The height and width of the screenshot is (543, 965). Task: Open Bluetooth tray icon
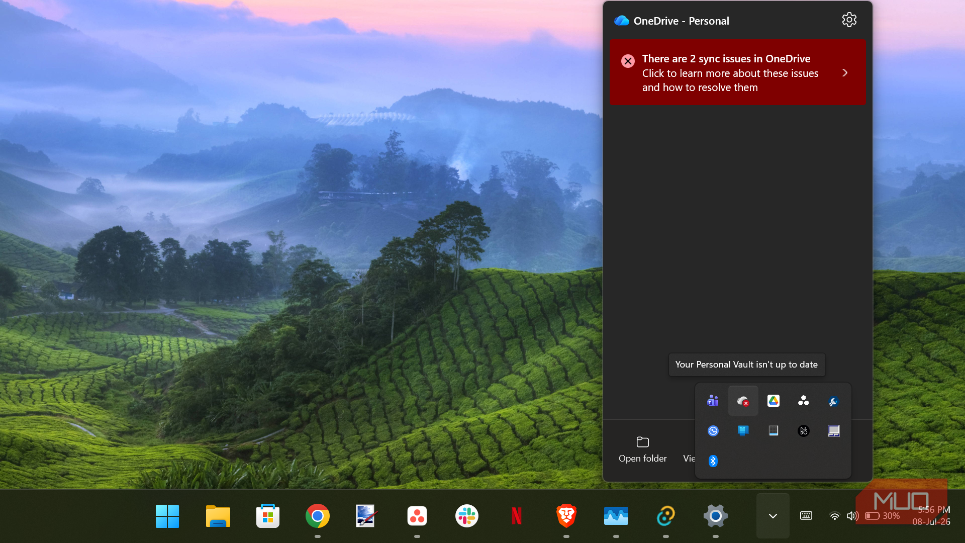click(713, 461)
